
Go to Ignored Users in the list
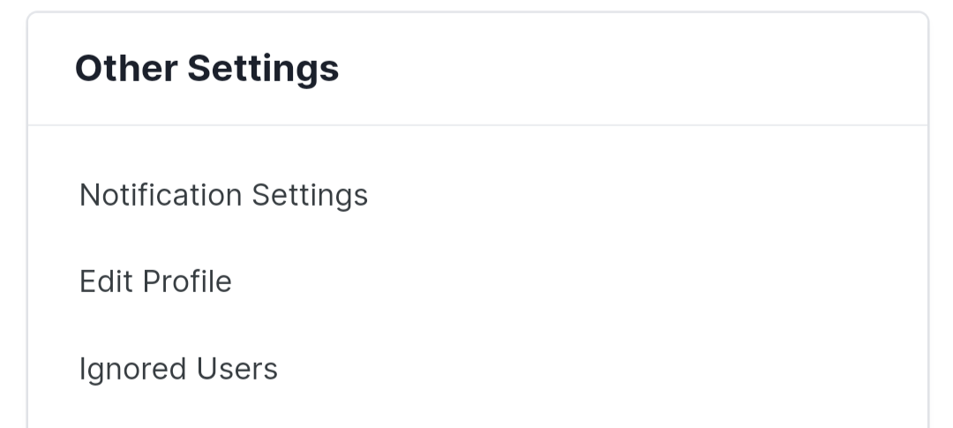click(x=178, y=369)
